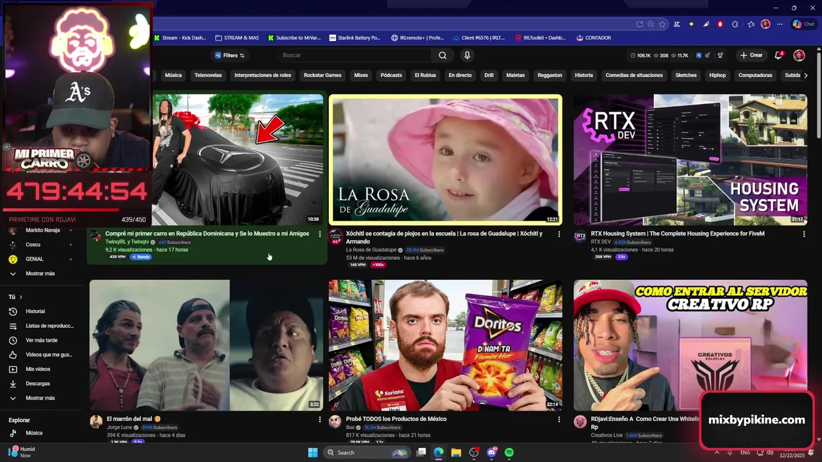The width and height of the screenshot is (822, 462).
Task: Click the red shield extension icon
Action: [720, 24]
